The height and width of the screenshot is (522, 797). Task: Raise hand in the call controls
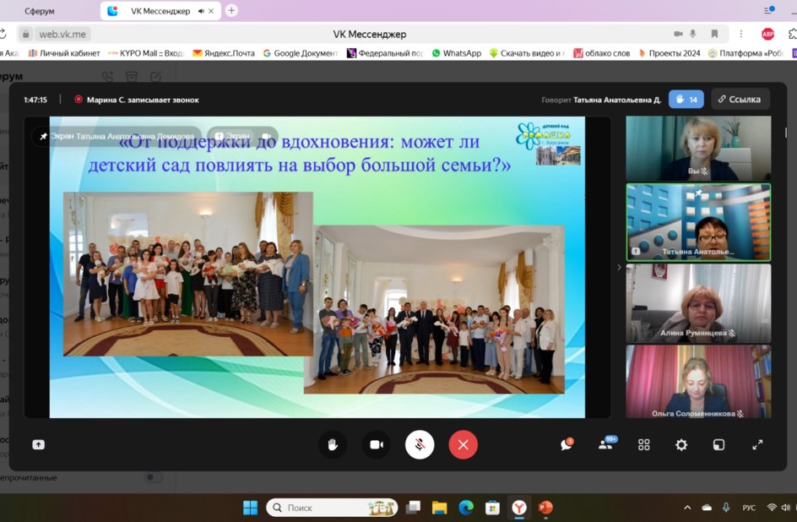pyautogui.click(x=333, y=445)
